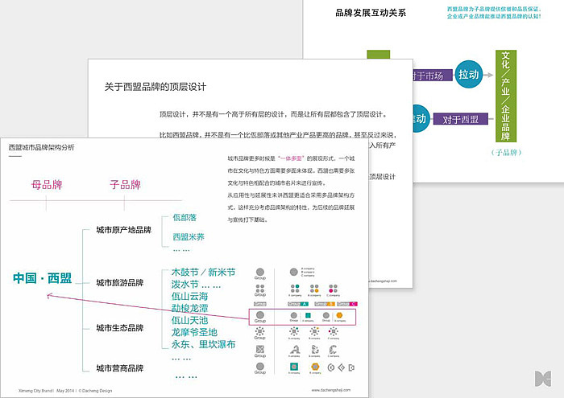Click the blue 拉动 circle on back slide

[x=469, y=75]
